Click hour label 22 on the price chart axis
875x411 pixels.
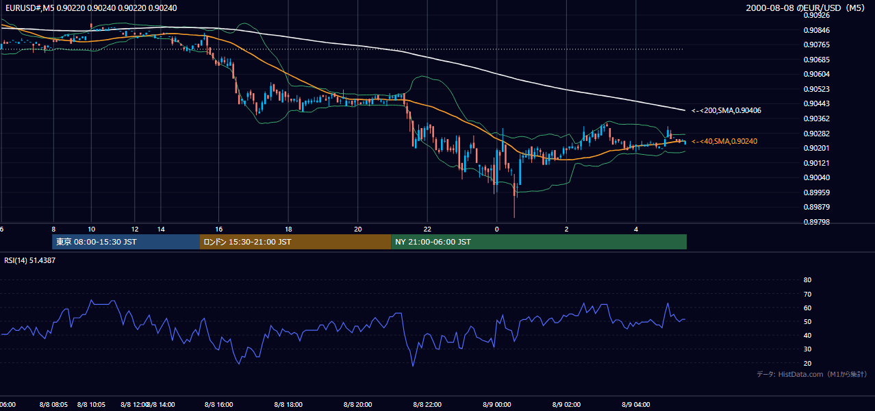pos(427,229)
